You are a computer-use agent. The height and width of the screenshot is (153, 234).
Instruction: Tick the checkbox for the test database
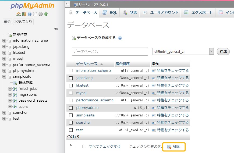click(71, 130)
